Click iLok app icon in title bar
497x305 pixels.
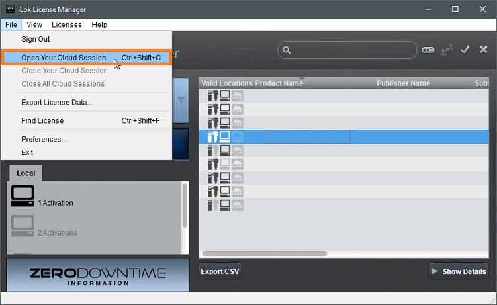pyautogui.click(x=10, y=9)
